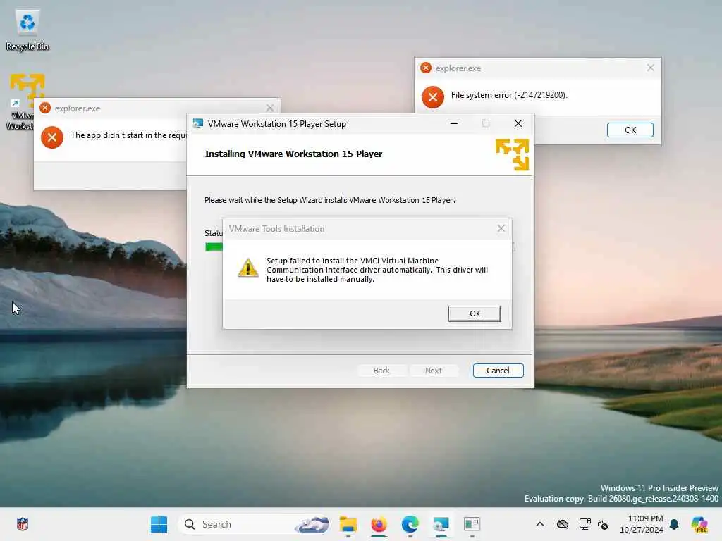This screenshot has width=722, height=541.
Task: Close the VMware Workstation 15 Player Setup window
Action: (x=518, y=124)
